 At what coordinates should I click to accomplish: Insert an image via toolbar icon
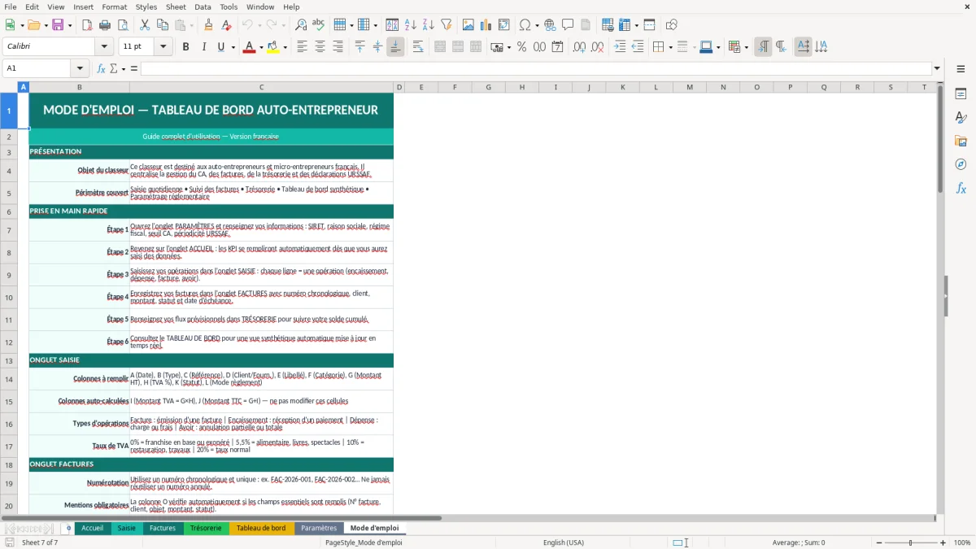coord(468,25)
